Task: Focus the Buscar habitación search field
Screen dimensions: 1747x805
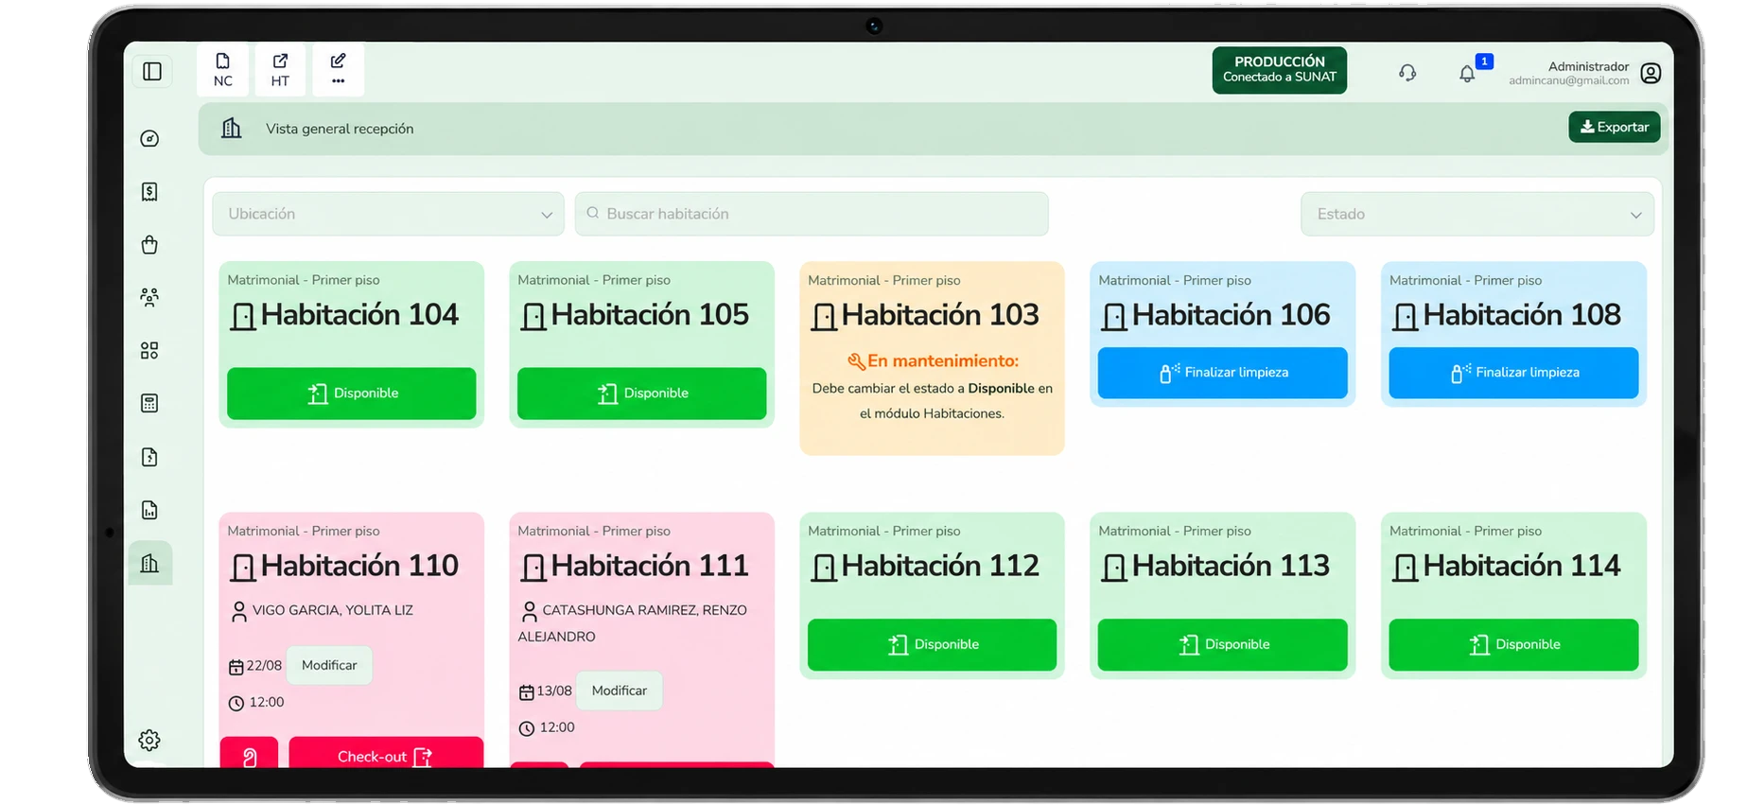Action: [x=812, y=214]
